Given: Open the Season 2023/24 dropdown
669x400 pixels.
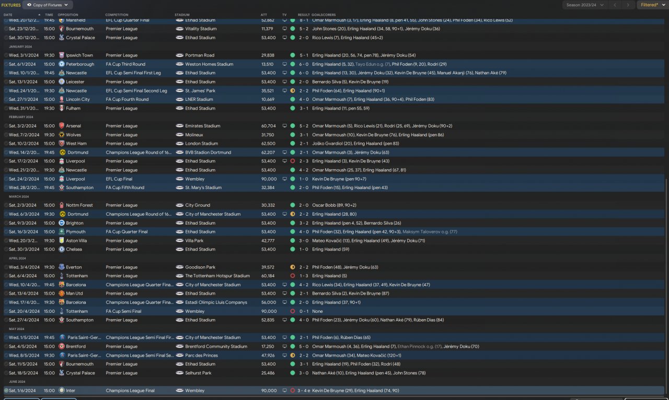Looking at the screenshot, I should click(x=585, y=5).
